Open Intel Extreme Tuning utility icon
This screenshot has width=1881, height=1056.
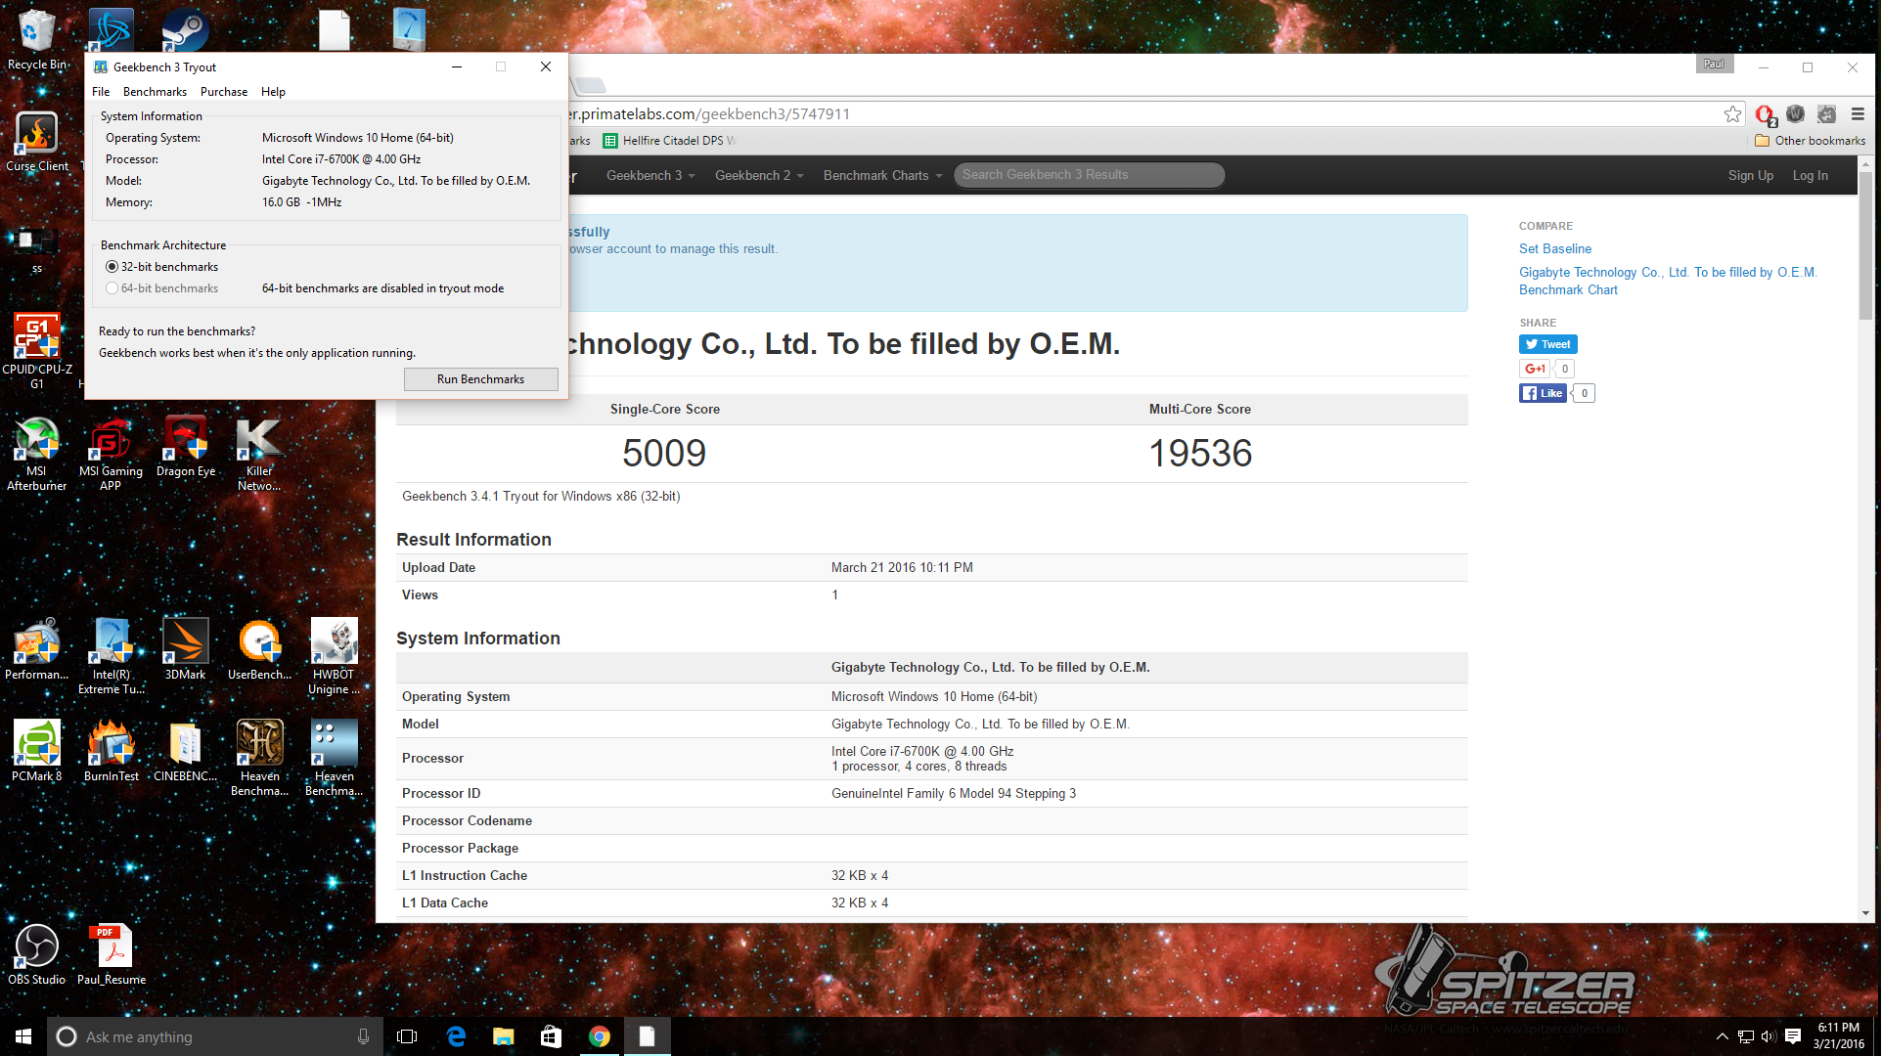[x=111, y=656]
